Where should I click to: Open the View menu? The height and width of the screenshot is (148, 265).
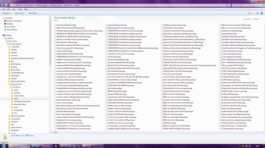point(14,9)
